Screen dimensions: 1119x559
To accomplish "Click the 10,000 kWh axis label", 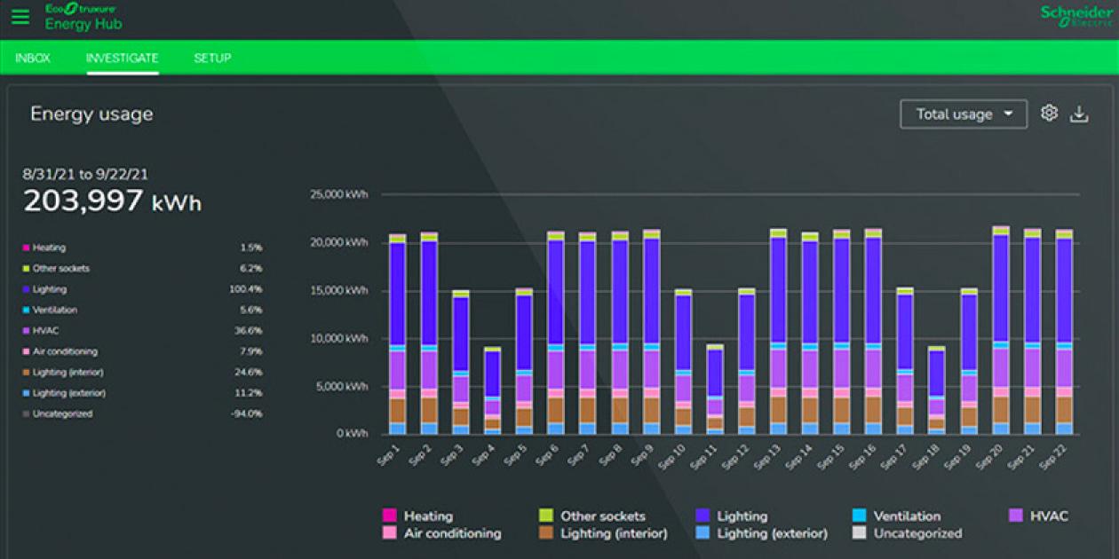I will point(338,338).
